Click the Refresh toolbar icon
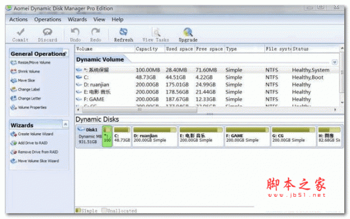 click(x=124, y=32)
